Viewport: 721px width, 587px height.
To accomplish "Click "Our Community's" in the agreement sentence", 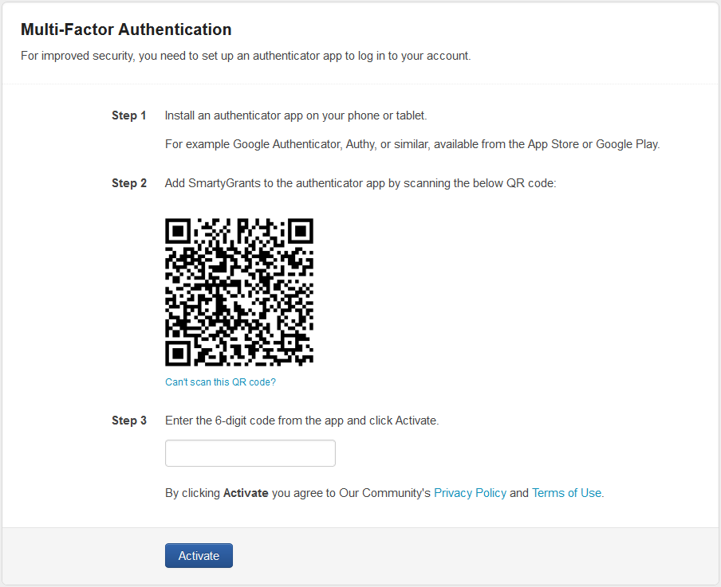I will (384, 493).
